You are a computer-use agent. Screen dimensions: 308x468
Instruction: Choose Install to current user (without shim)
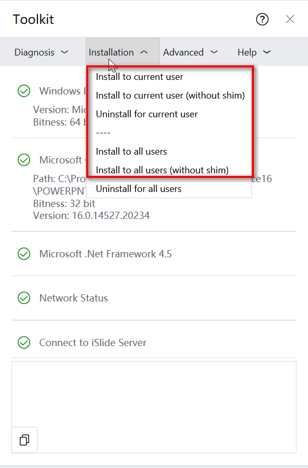(x=169, y=95)
